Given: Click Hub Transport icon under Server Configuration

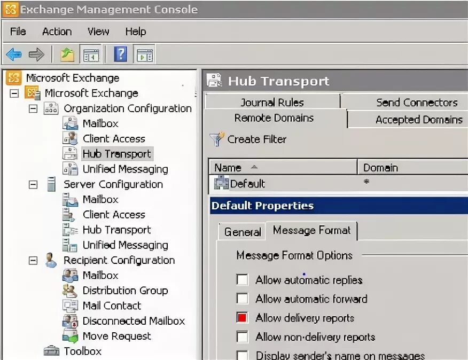Looking at the screenshot, I should (x=70, y=230).
